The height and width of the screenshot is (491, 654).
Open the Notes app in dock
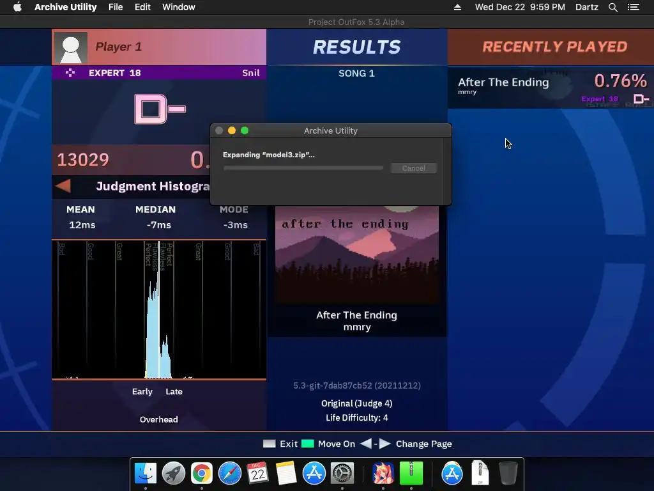click(x=285, y=473)
